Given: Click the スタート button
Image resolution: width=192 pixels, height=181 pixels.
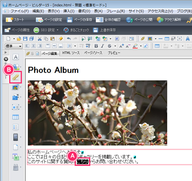Looking at the screenshot, I should point(15,20).
